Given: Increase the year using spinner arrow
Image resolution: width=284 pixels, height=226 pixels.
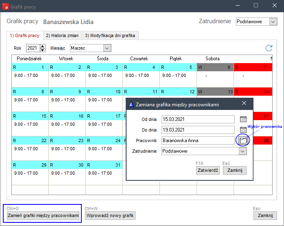Looking at the screenshot, I should (42, 46).
